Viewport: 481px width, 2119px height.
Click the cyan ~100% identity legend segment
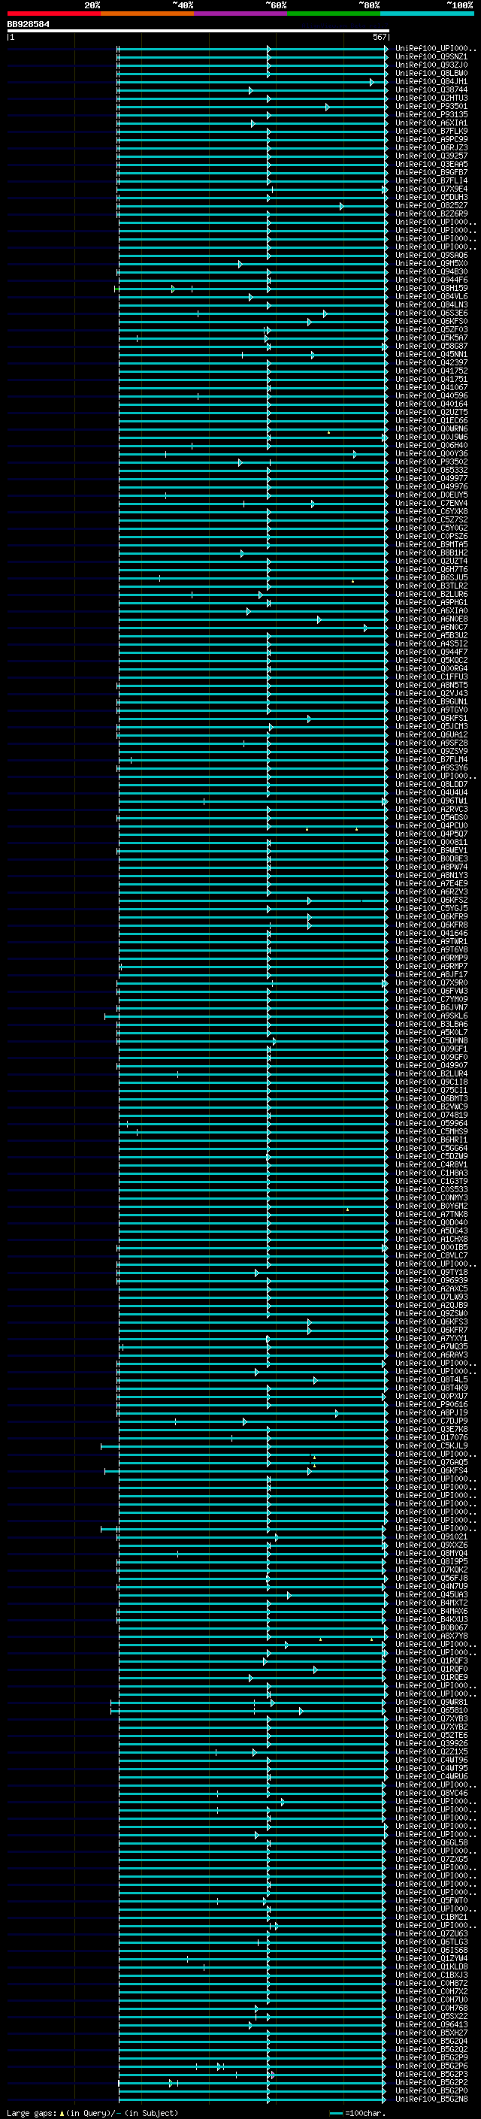tap(427, 14)
